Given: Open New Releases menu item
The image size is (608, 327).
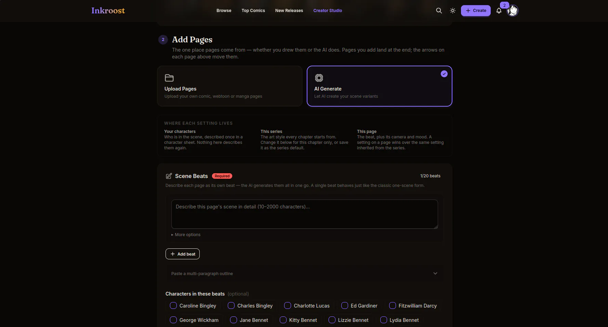Looking at the screenshot, I should coord(289,11).
